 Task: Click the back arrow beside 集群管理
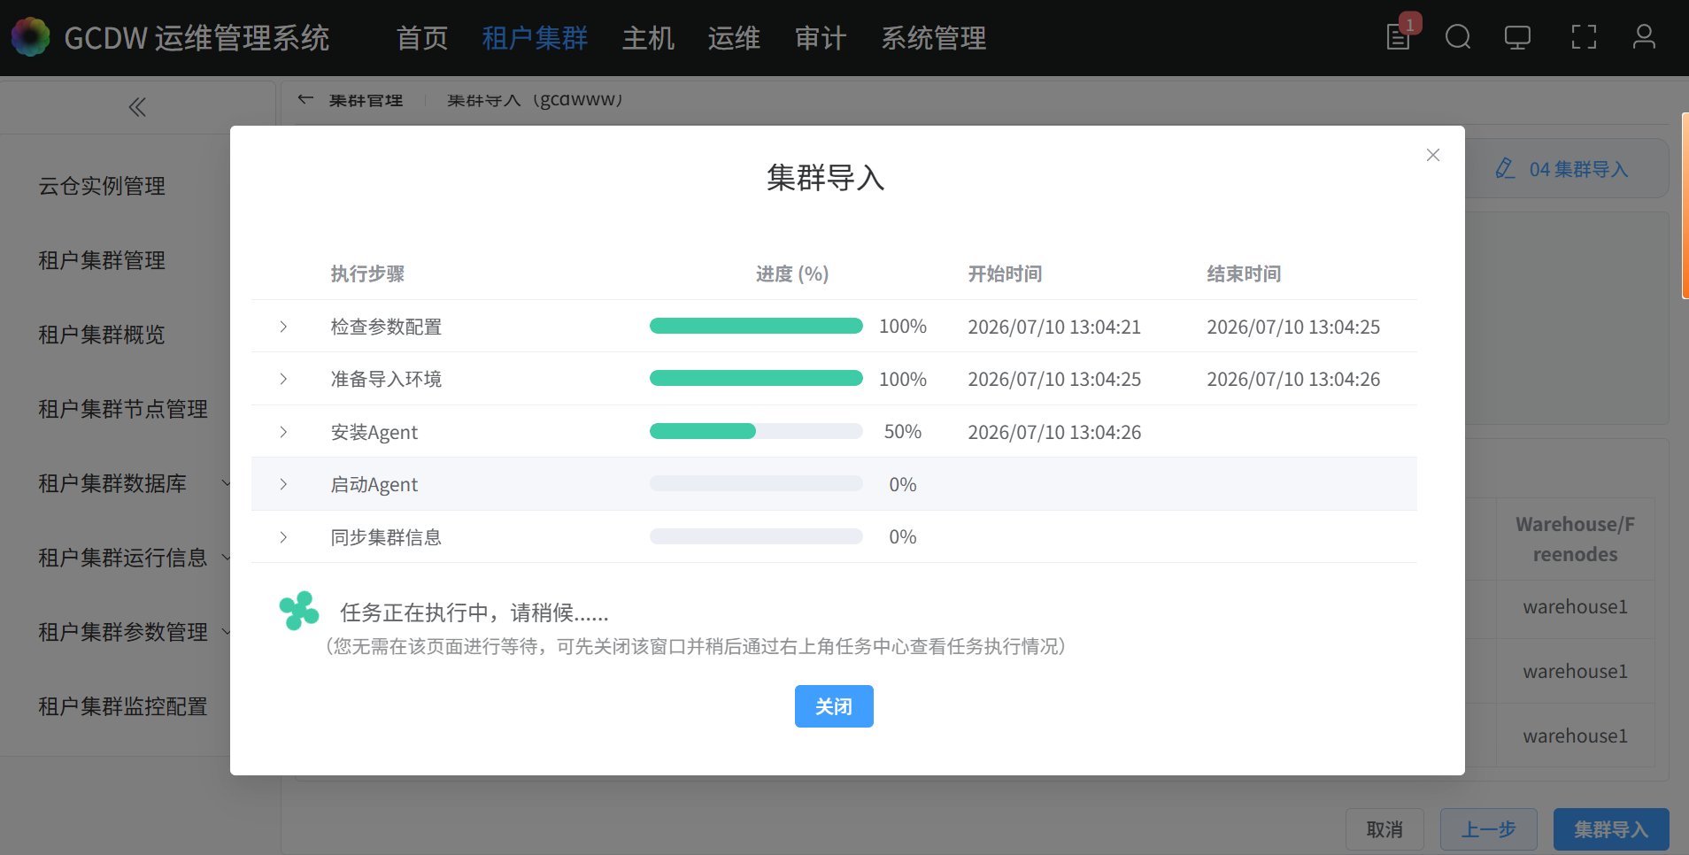click(305, 99)
